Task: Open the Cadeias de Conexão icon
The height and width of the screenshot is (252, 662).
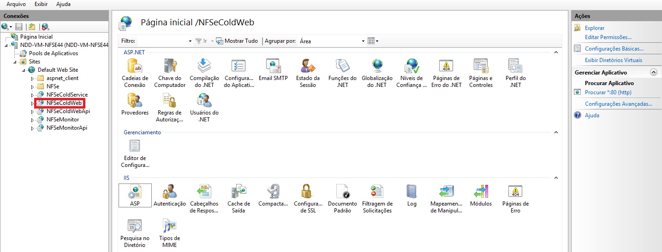Action: tap(135, 66)
